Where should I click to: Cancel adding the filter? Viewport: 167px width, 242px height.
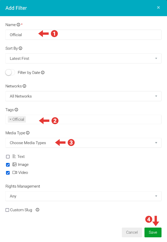pos(132,232)
